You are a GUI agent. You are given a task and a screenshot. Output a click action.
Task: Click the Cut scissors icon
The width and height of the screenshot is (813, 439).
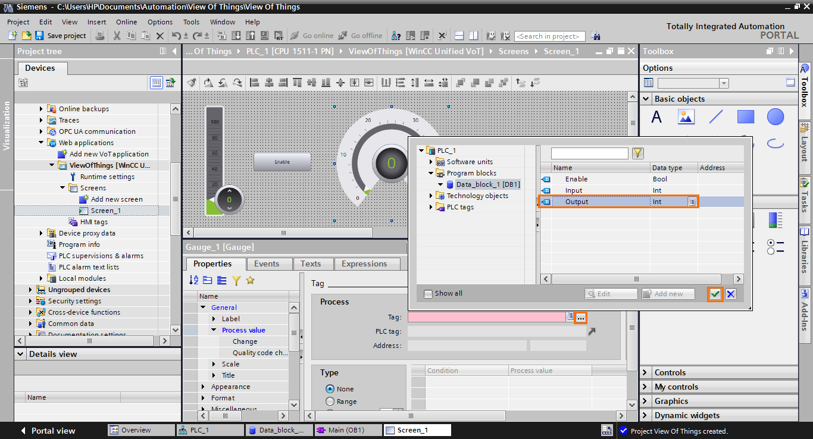point(117,36)
